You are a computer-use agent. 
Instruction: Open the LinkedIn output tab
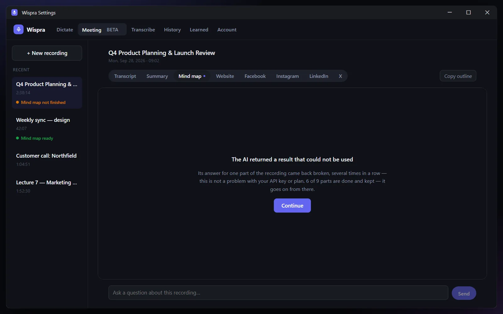[319, 76]
